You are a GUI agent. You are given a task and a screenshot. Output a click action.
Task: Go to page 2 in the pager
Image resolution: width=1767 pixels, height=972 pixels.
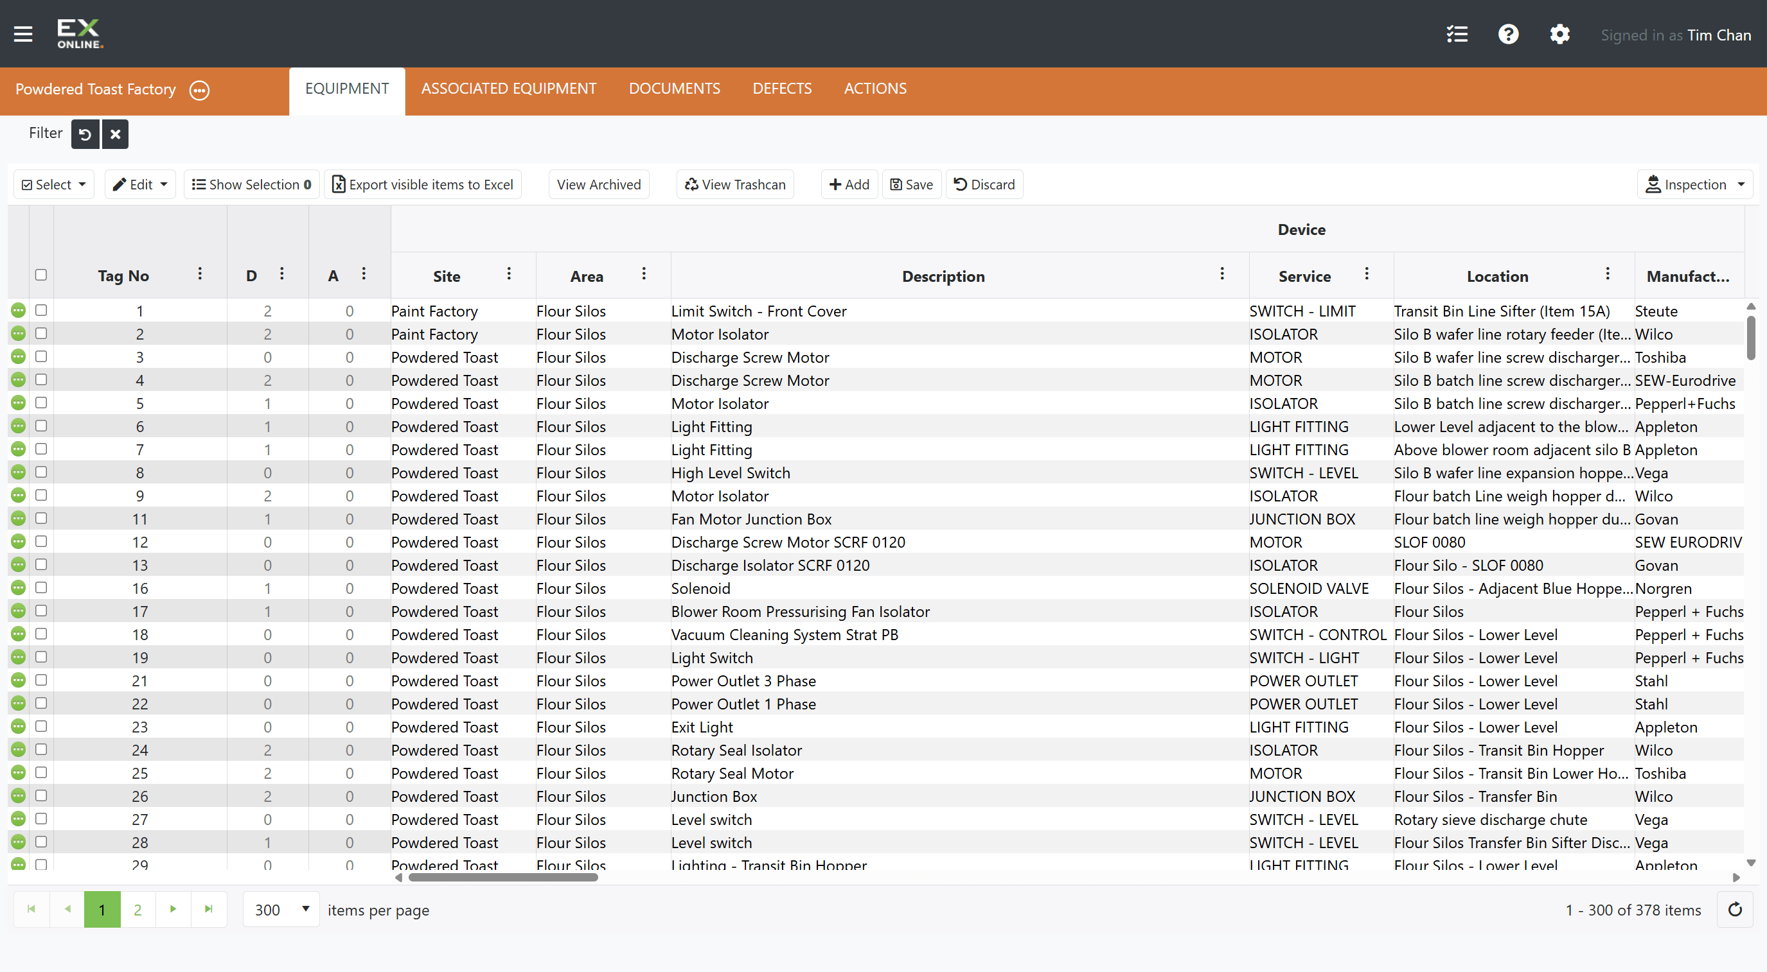[138, 910]
